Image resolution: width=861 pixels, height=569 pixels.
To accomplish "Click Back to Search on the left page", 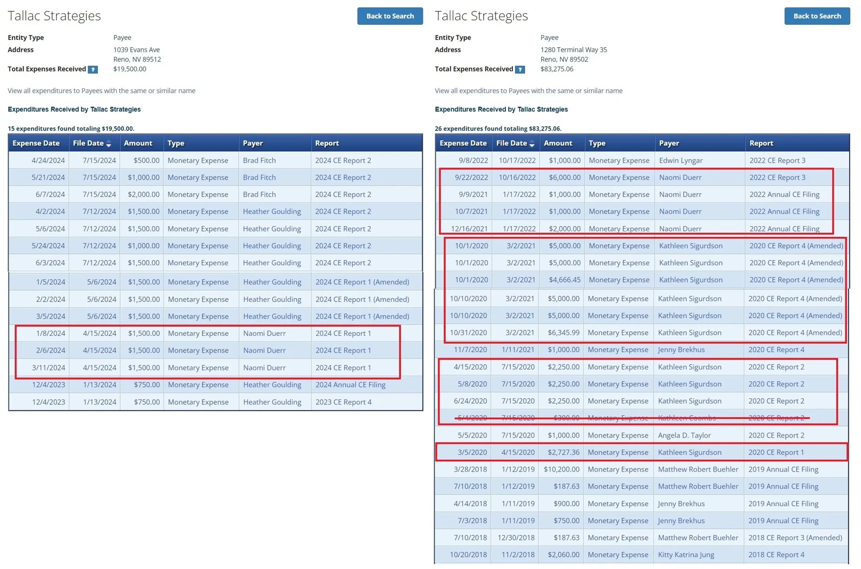I will [x=390, y=16].
